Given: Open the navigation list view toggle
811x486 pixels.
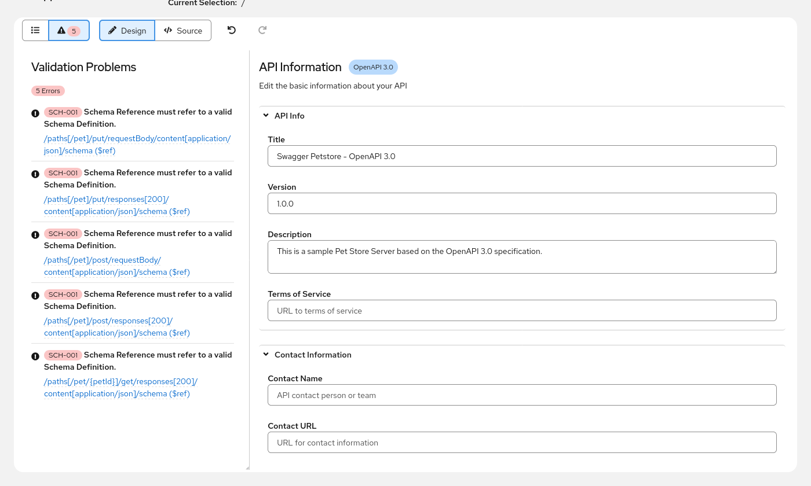Looking at the screenshot, I should pos(35,31).
